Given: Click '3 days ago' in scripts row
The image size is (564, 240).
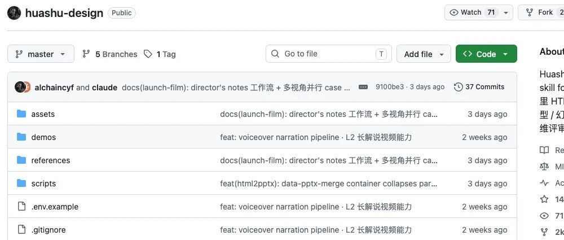Looking at the screenshot, I should (487, 184).
